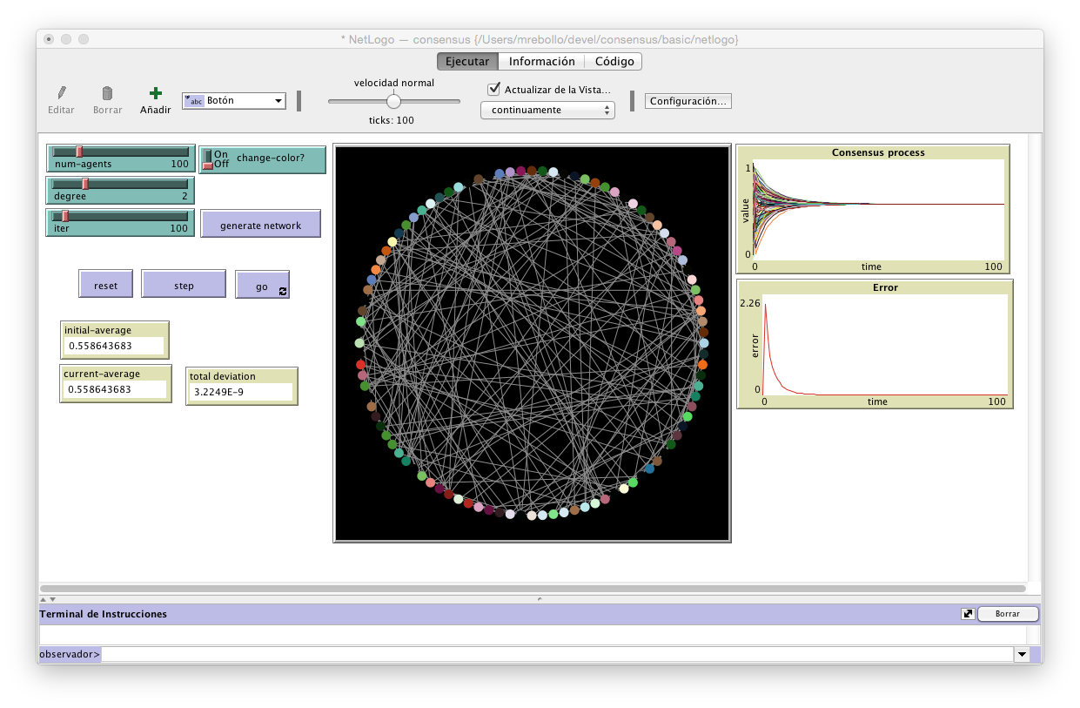The width and height of the screenshot is (1080, 708).
Task: Click the green Añadir plus icon
Action: click(x=155, y=93)
